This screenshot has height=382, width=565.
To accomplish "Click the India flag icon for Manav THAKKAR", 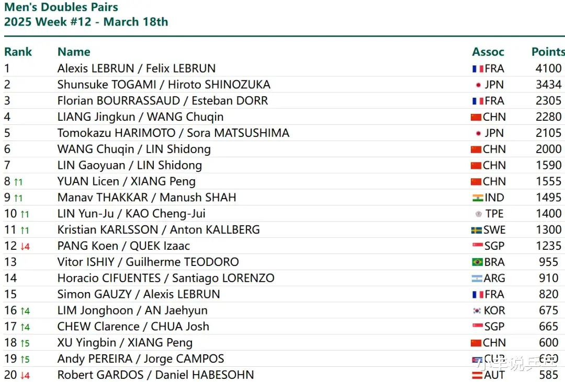I will 478,198.
